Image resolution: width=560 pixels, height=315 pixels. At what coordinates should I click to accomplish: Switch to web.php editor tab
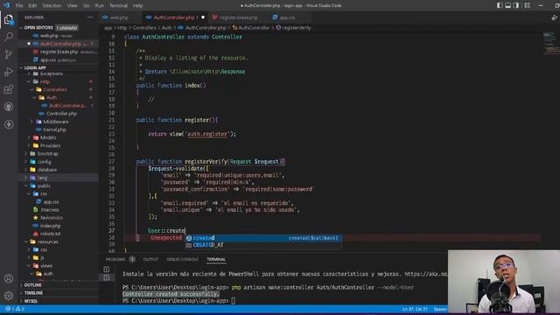tap(119, 17)
